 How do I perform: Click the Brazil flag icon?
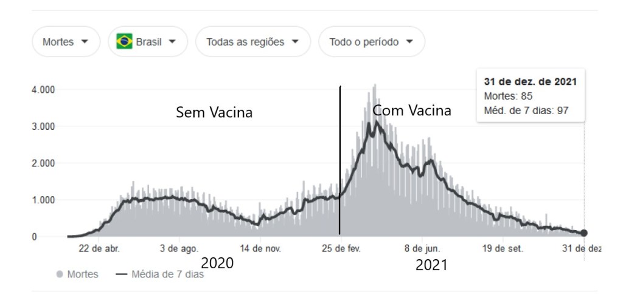click(x=125, y=42)
